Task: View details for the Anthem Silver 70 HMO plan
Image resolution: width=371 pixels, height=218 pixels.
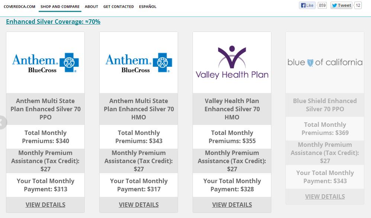Action: (x=139, y=205)
